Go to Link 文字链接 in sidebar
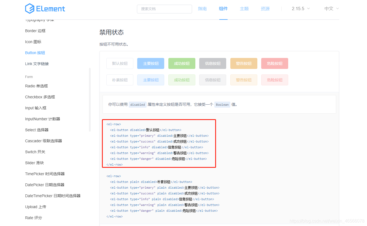367x226 pixels. tap(37, 64)
